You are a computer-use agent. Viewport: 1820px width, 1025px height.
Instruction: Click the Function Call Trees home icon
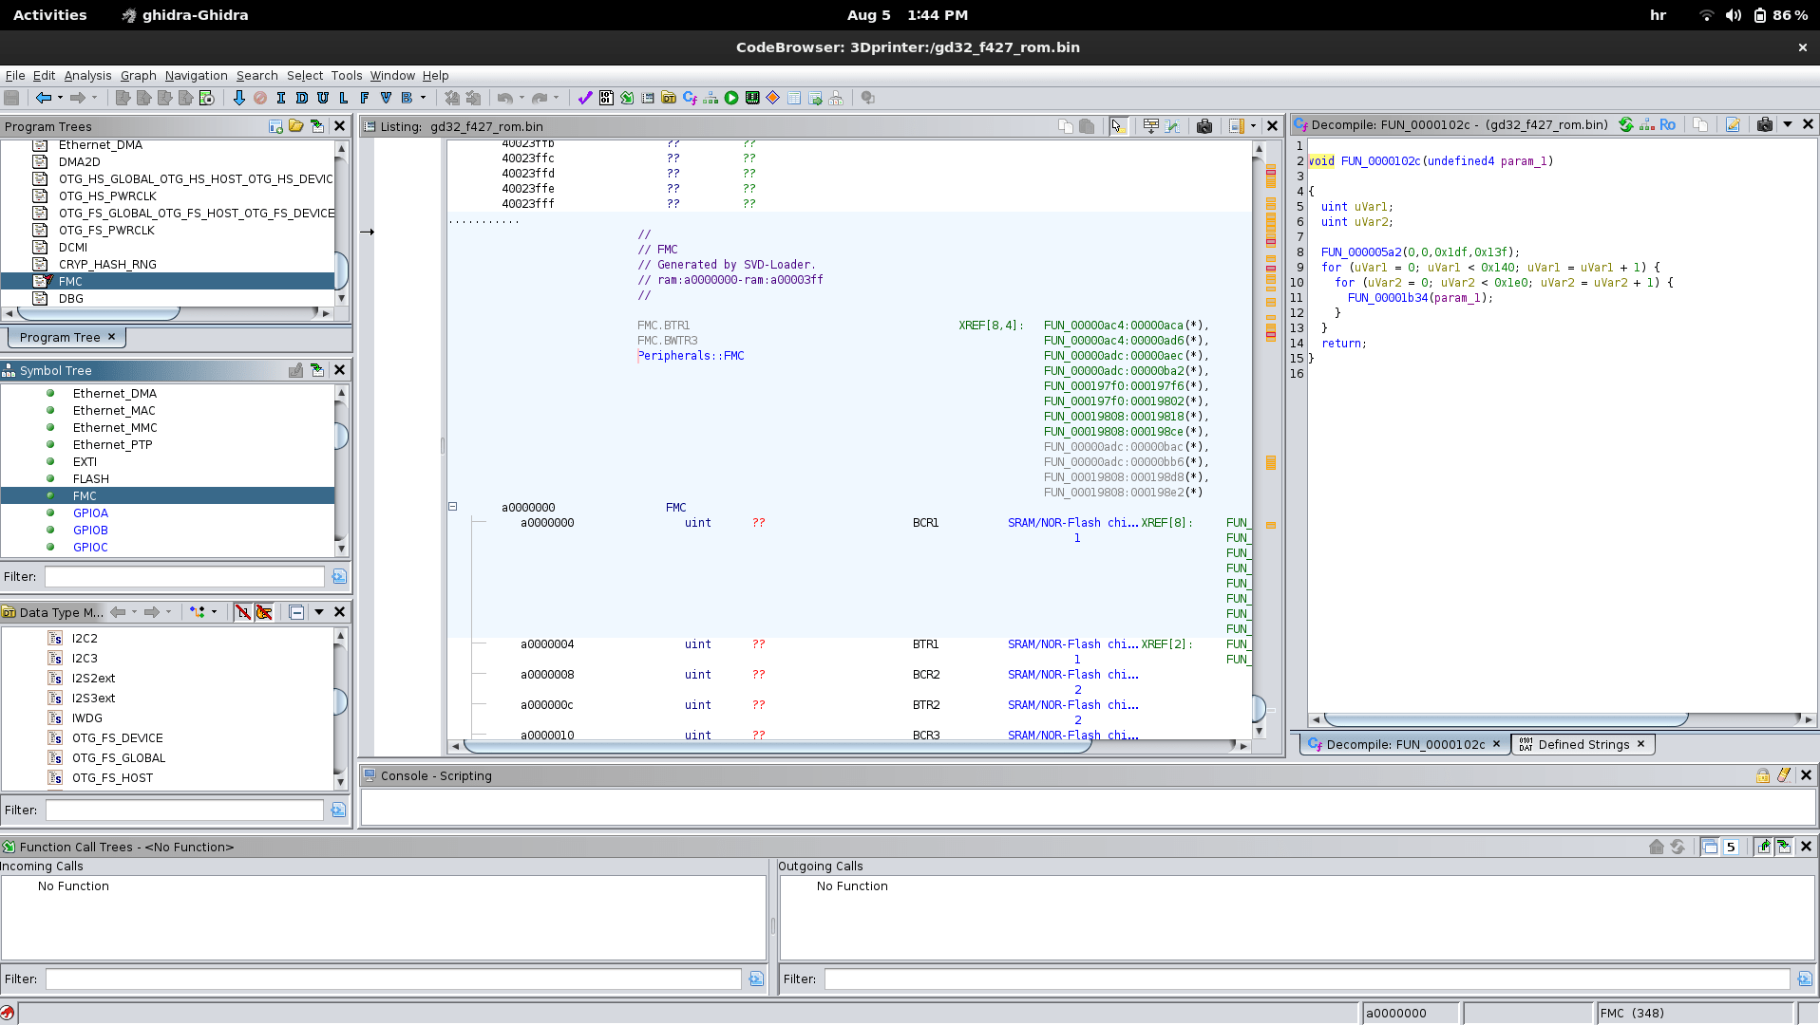1657,847
